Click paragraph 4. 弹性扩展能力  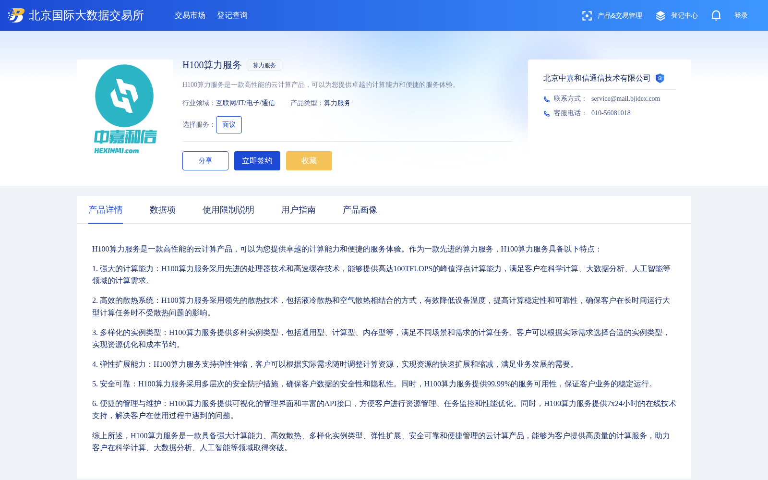[x=335, y=364]
